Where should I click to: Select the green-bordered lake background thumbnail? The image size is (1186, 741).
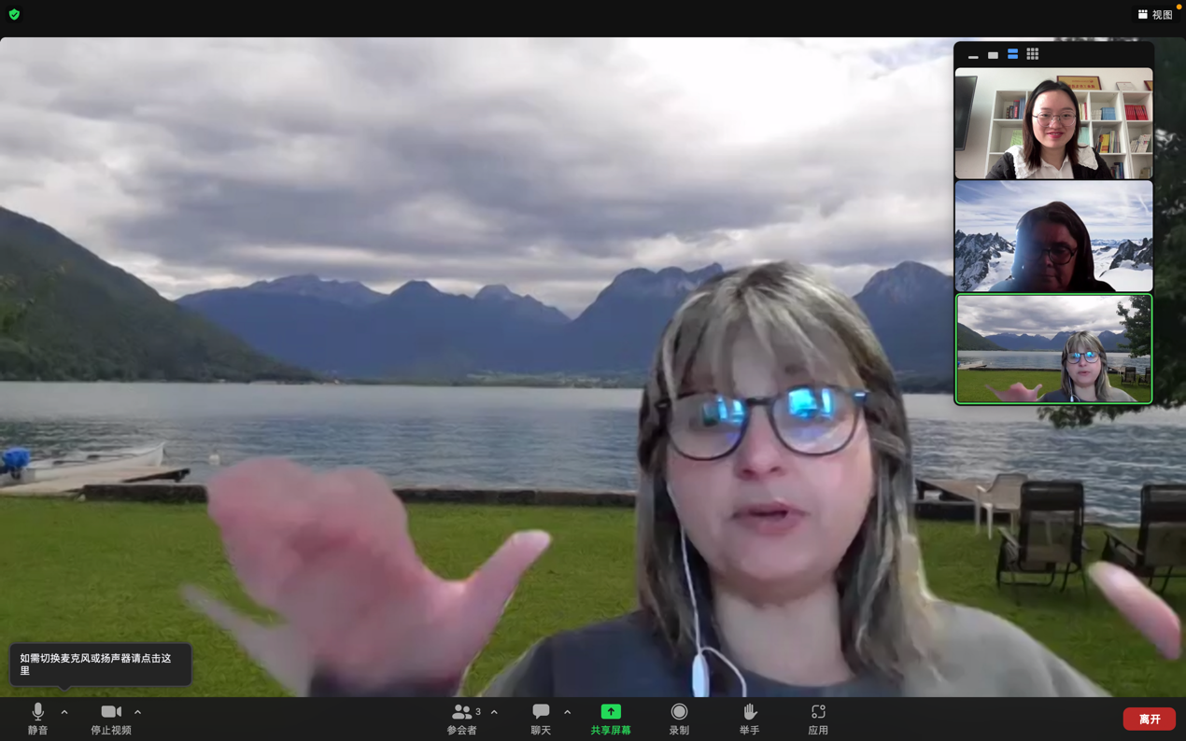1053,349
